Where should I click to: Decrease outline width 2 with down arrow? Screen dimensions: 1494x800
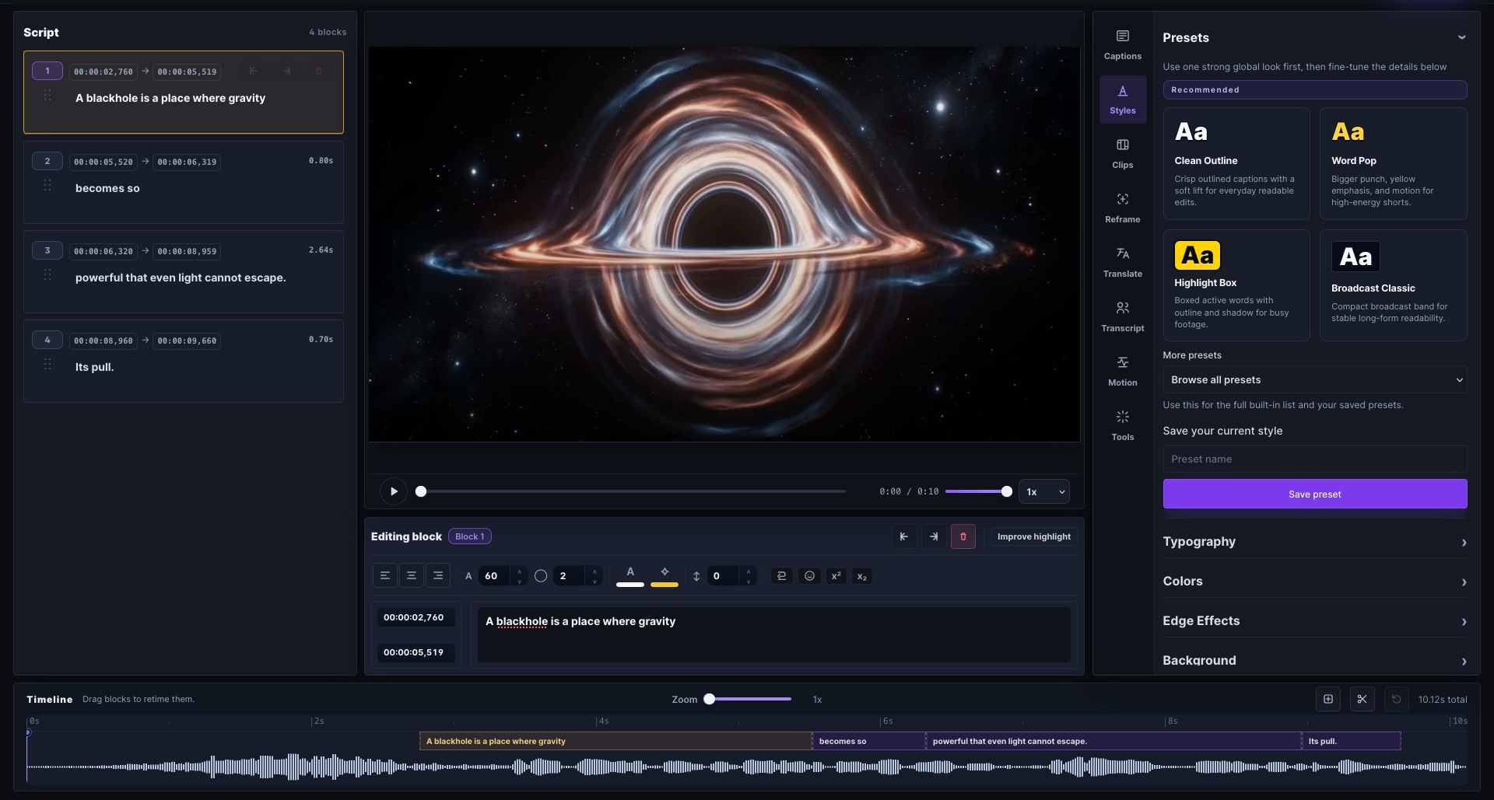click(x=594, y=581)
